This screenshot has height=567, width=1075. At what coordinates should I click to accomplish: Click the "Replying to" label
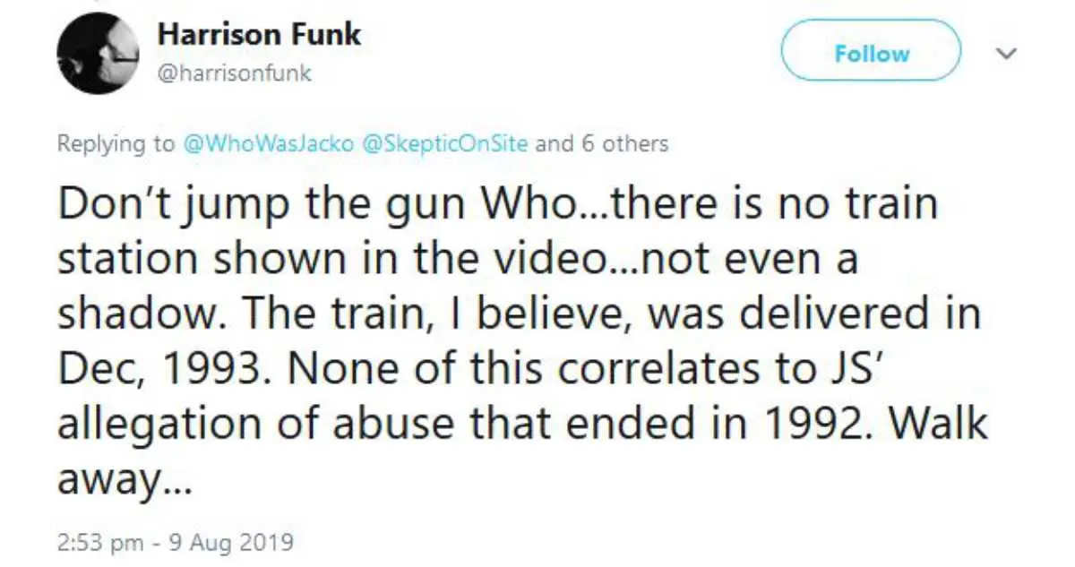(x=116, y=143)
